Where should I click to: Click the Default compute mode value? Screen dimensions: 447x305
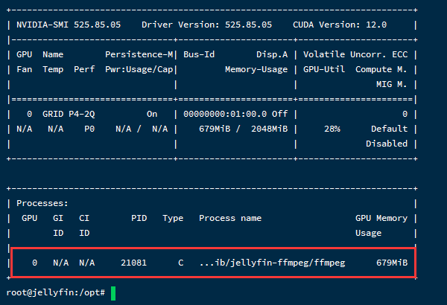click(389, 129)
